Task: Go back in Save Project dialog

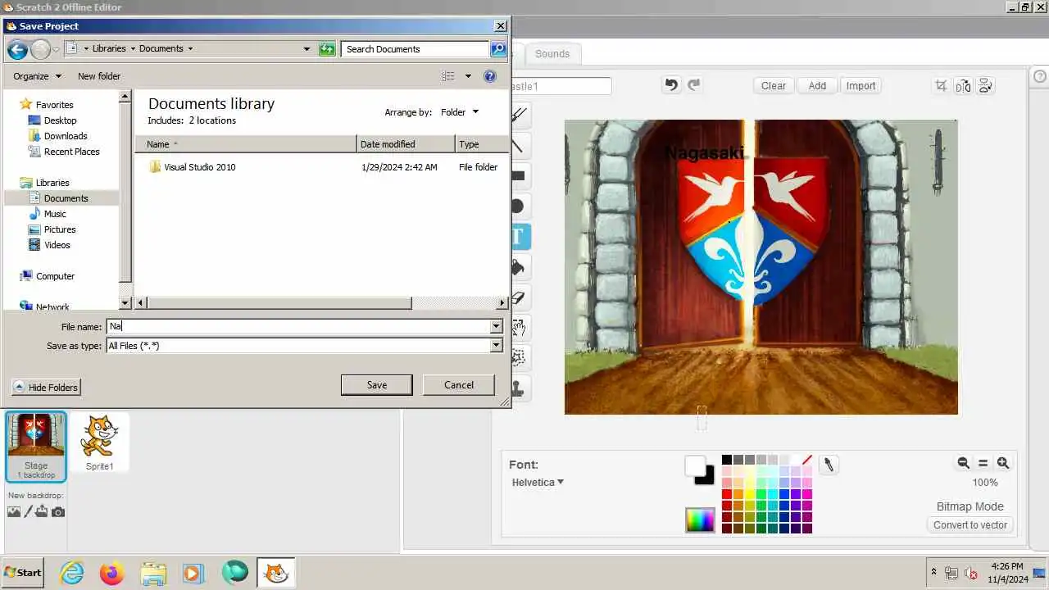Action: tap(17, 49)
